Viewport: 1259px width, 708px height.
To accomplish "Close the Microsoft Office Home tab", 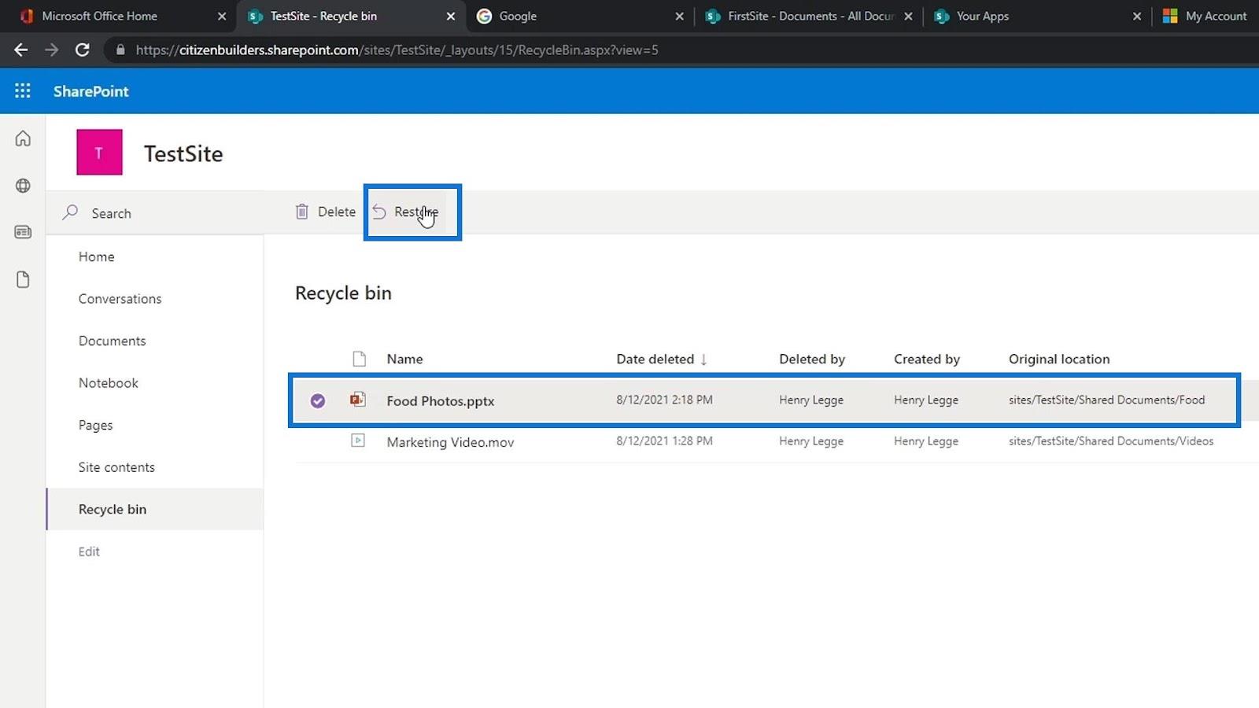I will 222,16.
